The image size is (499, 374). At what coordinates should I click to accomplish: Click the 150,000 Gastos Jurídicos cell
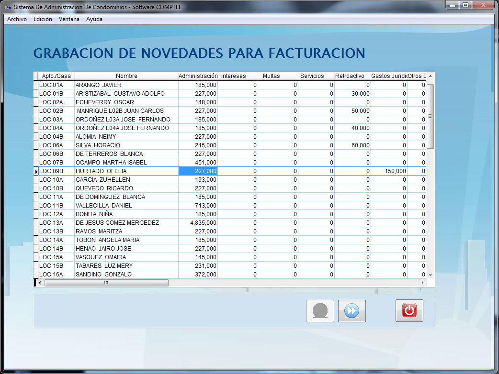(389, 171)
